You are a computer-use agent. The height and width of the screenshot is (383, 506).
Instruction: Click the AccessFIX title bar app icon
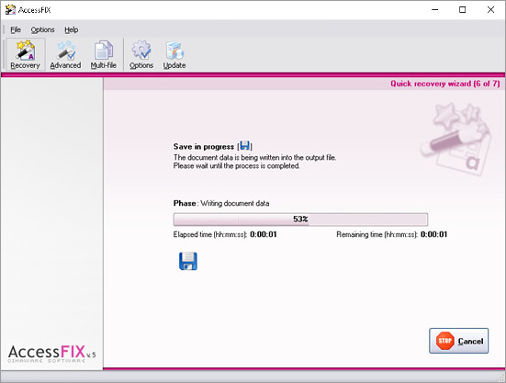tap(10, 10)
